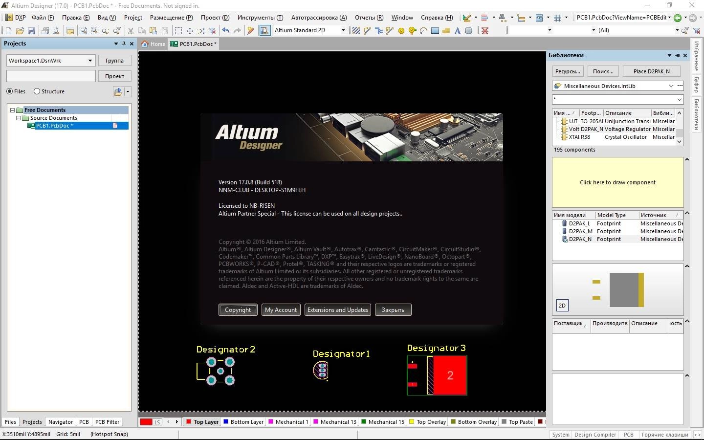Click the Extensions and Updates button
The image size is (704, 440).
(338, 310)
